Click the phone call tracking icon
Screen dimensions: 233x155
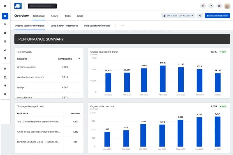5,50
